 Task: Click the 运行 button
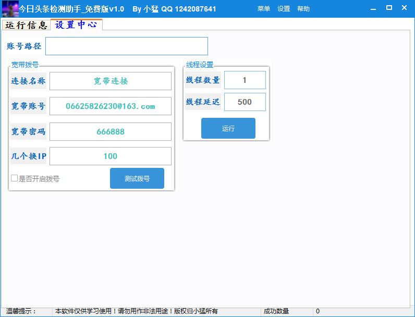(x=228, y=128)
